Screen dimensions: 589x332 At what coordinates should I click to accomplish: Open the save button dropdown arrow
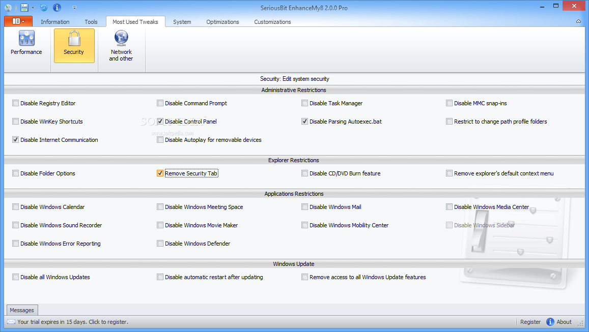click(x=33, y=8)
